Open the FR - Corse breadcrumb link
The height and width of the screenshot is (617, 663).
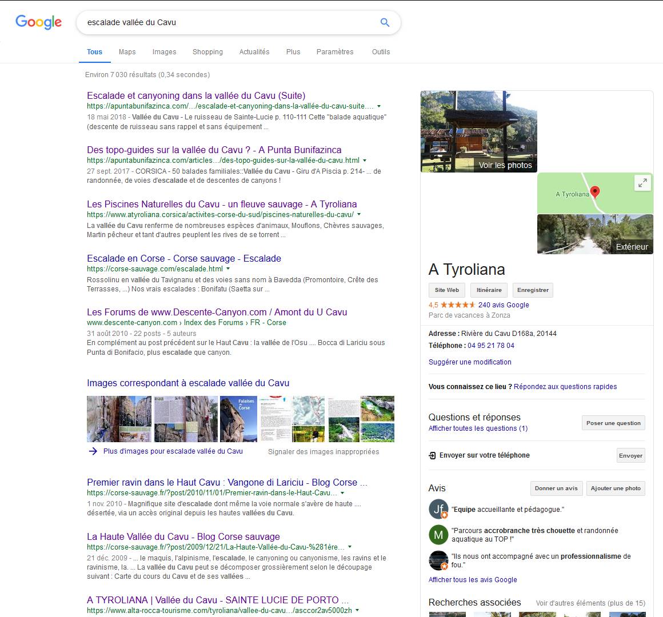tap(268, 322)
